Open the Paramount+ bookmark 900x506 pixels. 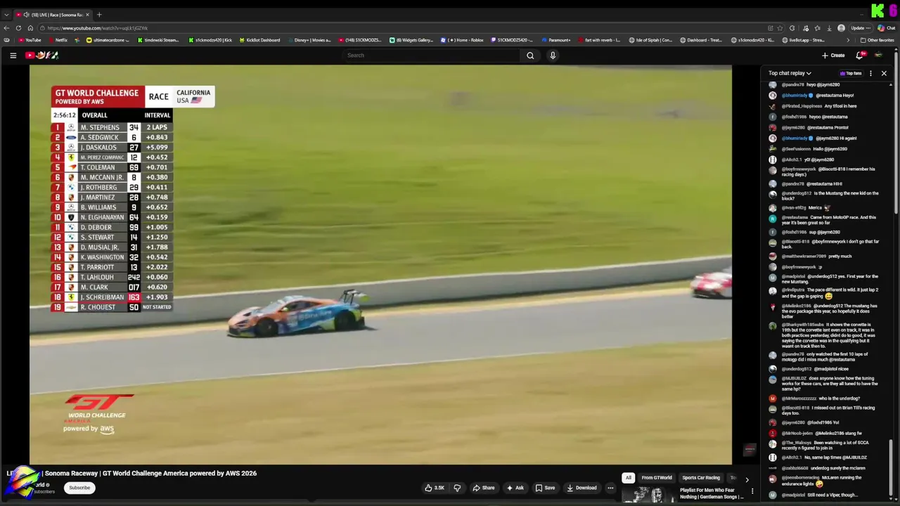click(555, 40)
